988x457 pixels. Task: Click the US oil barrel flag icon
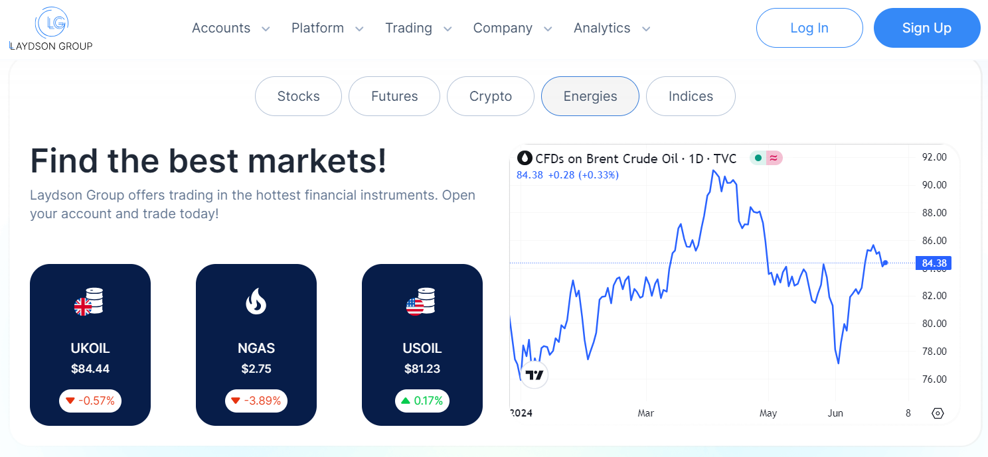point(421,302)
